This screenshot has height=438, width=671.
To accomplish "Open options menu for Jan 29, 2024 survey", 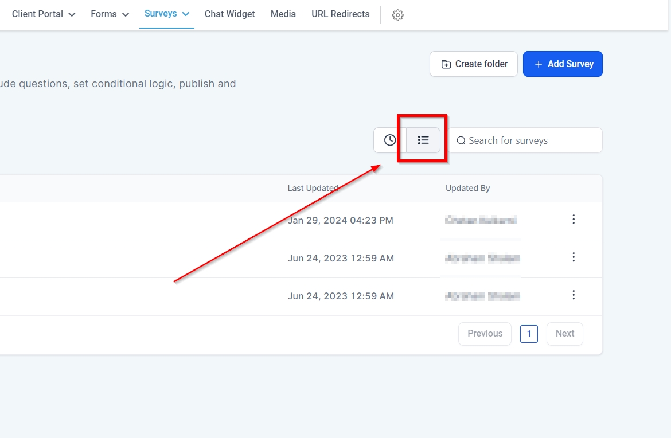I will point(574,220).
